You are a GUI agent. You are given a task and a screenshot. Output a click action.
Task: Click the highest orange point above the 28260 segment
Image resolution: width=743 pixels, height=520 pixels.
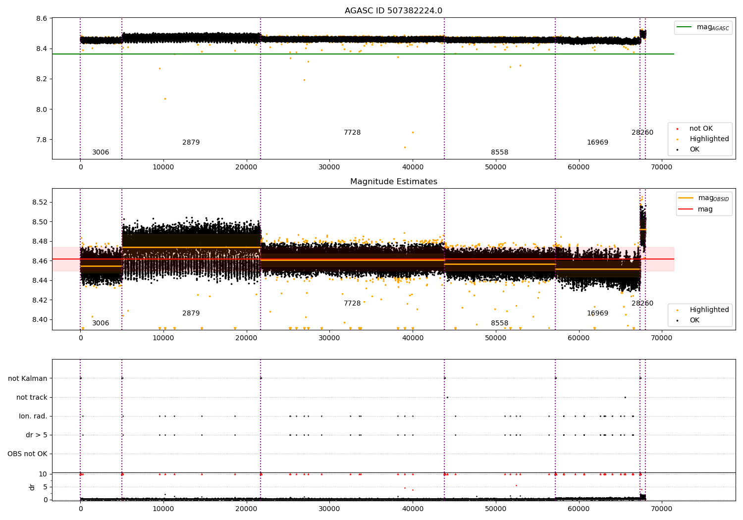click(x=642, y=197)
